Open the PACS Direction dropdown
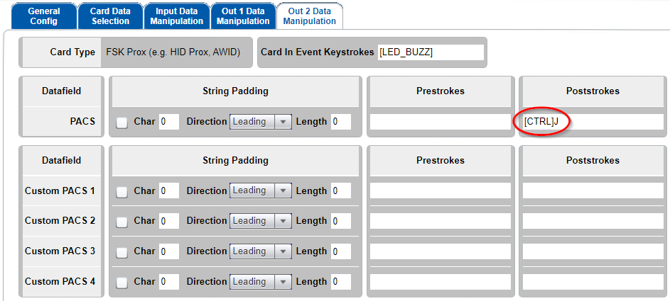Viewport: 670px width, 301px height. [260, 122]
